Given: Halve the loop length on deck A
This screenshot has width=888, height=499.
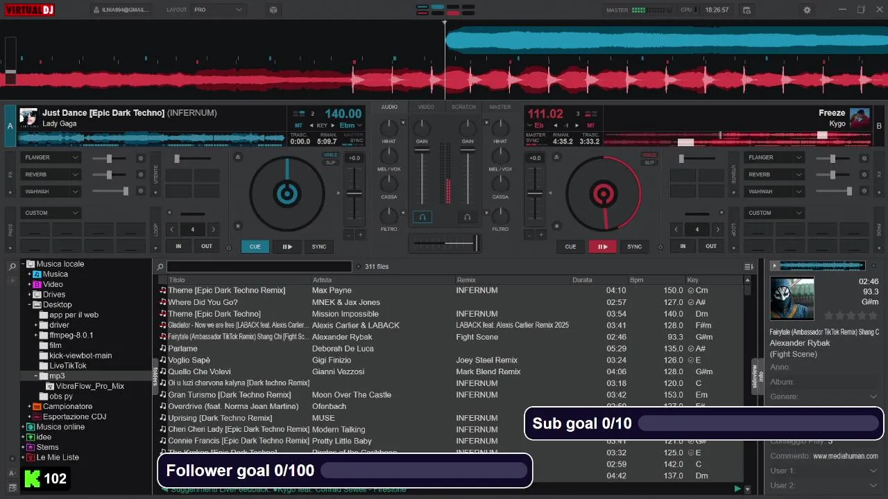Looking at the screenshot, I should 172,229.
